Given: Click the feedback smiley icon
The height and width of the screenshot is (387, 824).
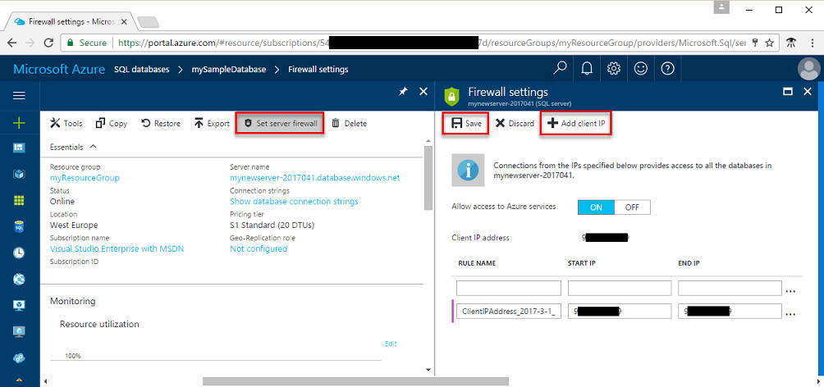Looking at the screenshot, I should 641,69.
